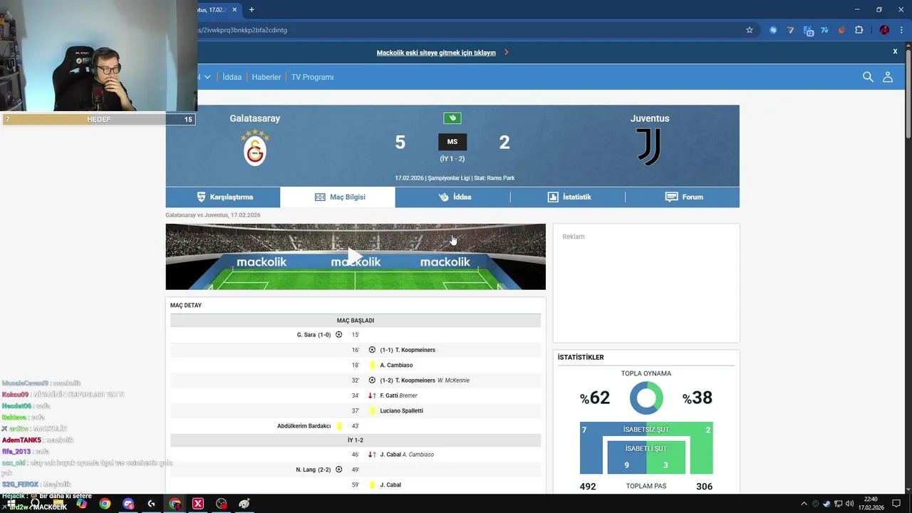Open Microsoft Copilot from the taskbar
Viewport: 912px width, 513px height.
coord(81,504)
